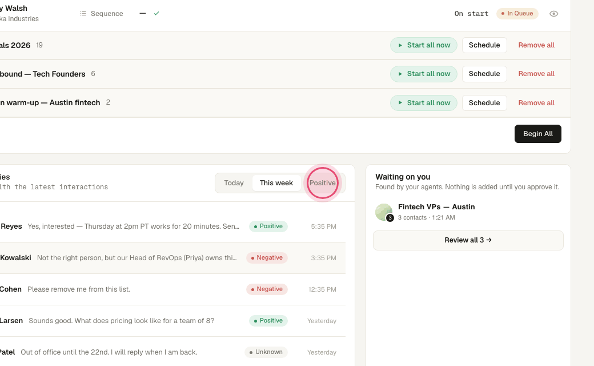Screen dimensions: 594x366
Task: Remove all from Tech Founders campaign
Action: (x=536, y=74)
